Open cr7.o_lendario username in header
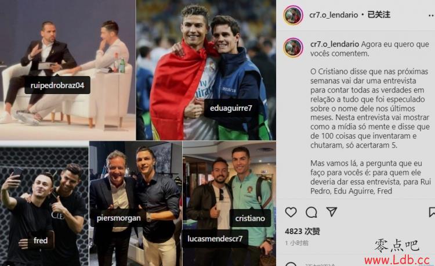Screen dimensions: 435x266 pyautogui.click(x=333, y=15)
